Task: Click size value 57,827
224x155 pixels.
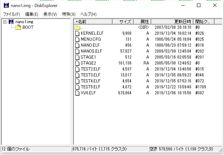Action: point(126,51)
